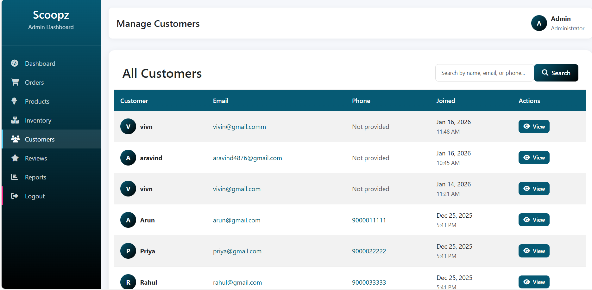The height and width of the screenshot is (290, 592).
Task: Open email link vivin@gmail.comm
Action: click(x=239, y=127)
